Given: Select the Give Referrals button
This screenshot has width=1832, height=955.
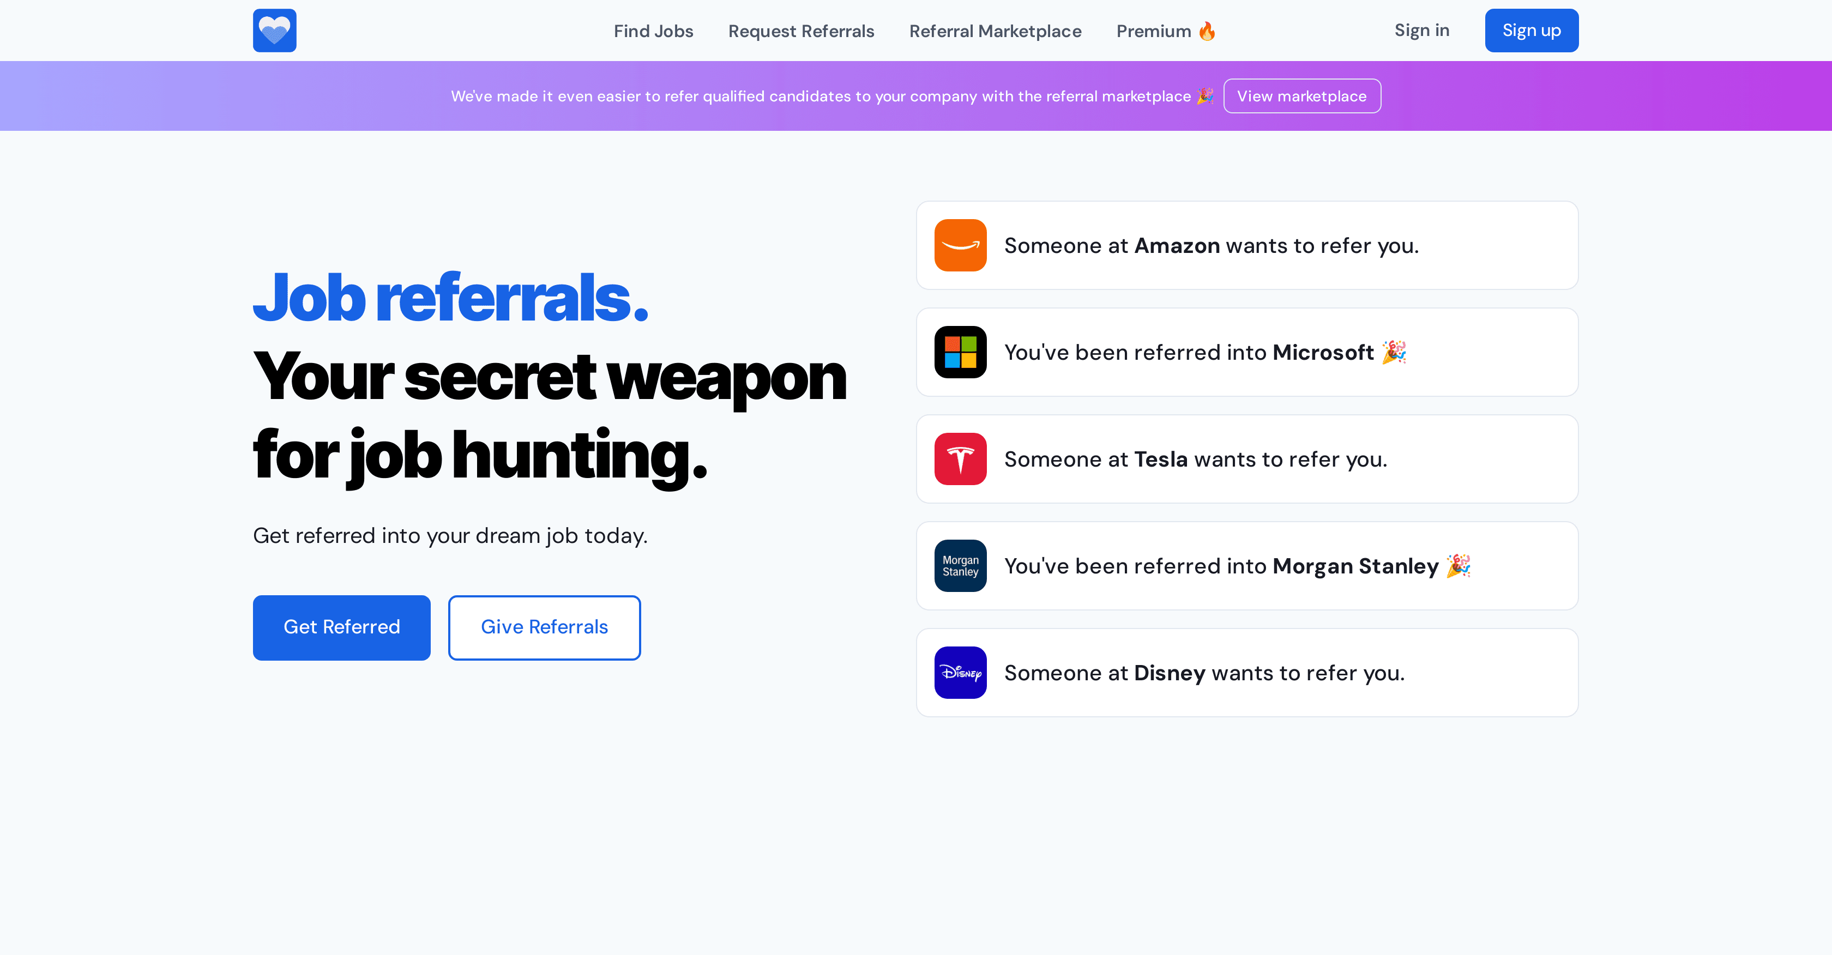Looking at the screenshot, I should 544,627.
